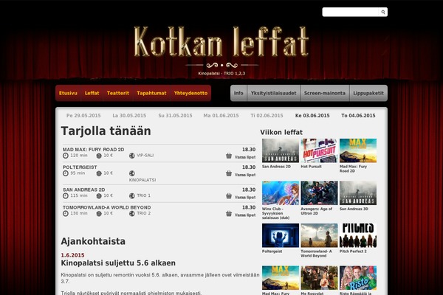Open the Lippupaketit tab
The height and width of the screenshot is (295, 443).
pos(368,93)
